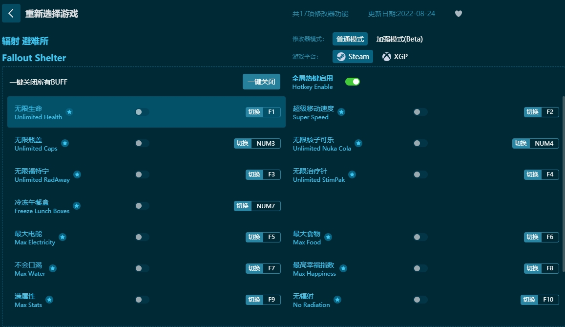
Task: Switch on Unlimited RadAway
Action: [142, 174]
